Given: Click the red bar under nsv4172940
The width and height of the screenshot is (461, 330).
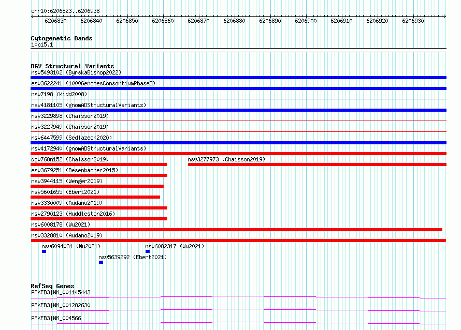Looking at the screenshot, I should coord(238,154).
